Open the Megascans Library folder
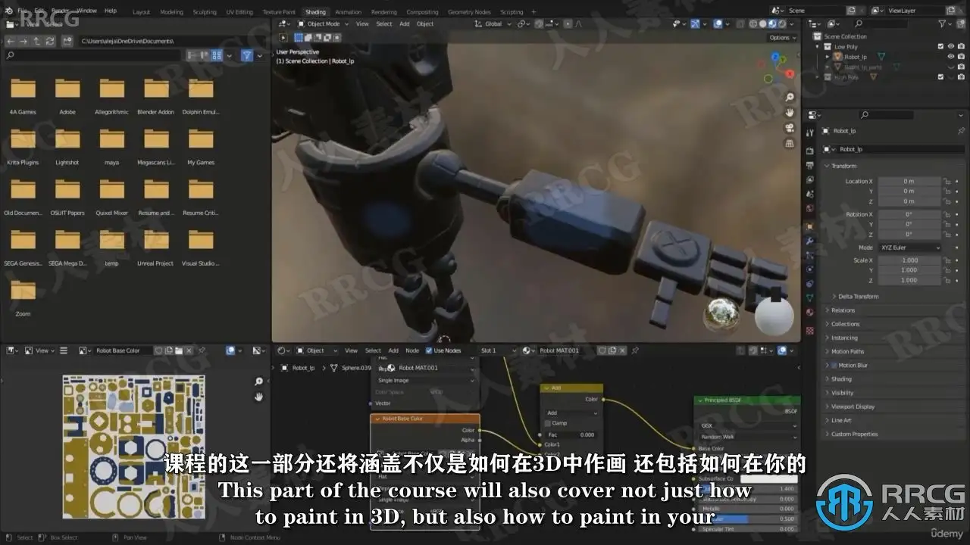The height and width of the screenshot is (545, 970). [x=156, y=146]
